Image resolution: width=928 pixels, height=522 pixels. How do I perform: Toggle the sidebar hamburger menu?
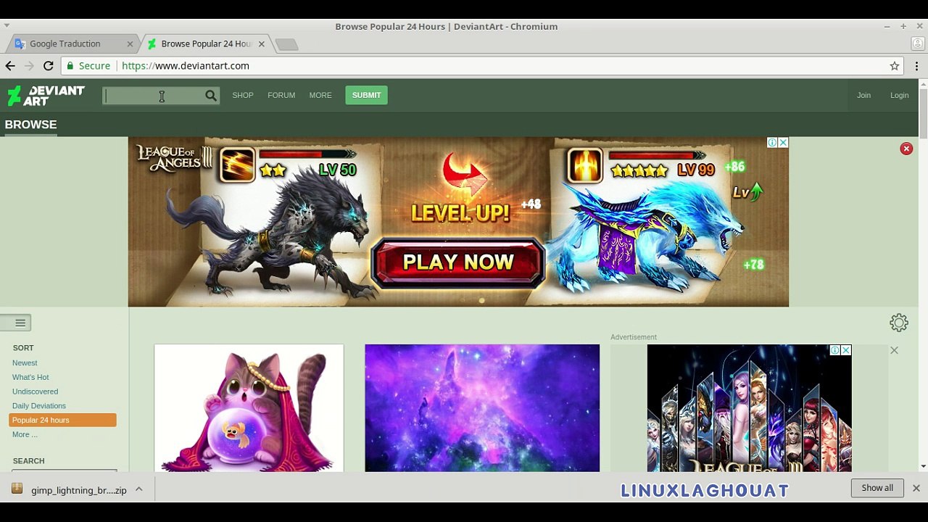click(20, 323)
